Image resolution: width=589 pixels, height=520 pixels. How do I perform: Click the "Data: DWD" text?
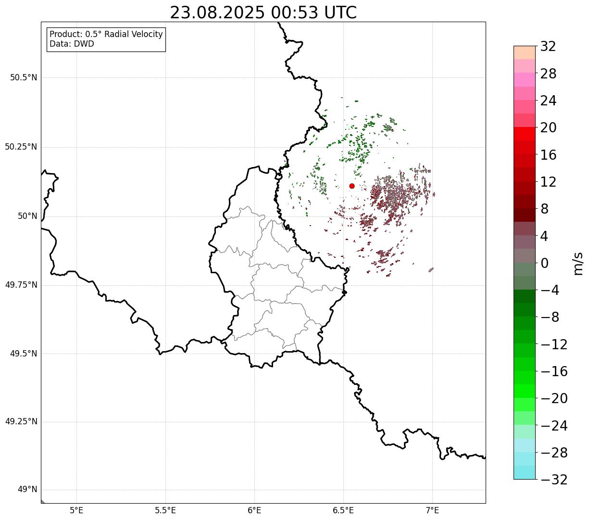tap(72, 44)
